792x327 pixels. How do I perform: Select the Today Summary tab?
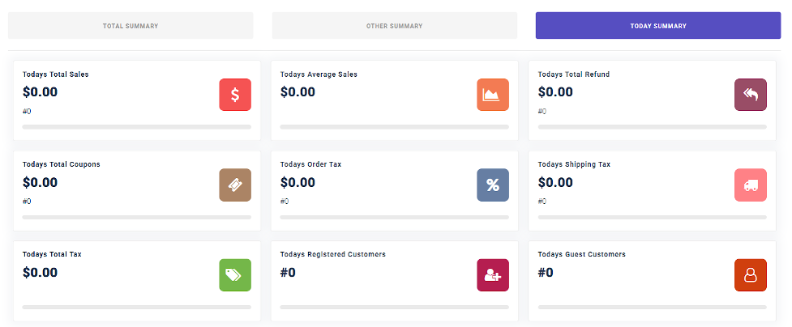point(658,26)
